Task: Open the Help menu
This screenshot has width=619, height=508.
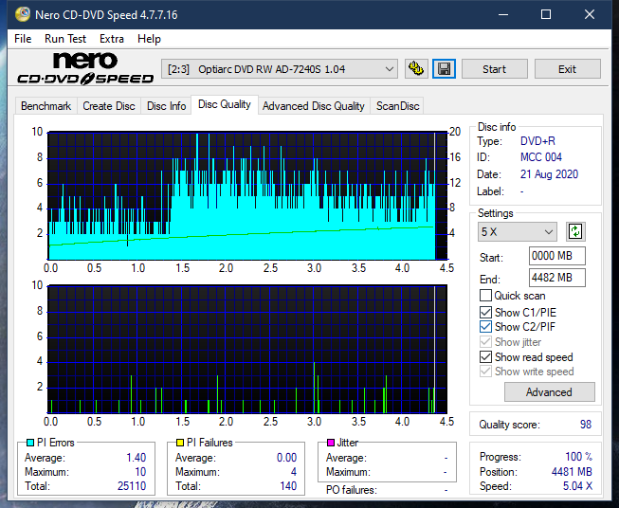Action: click(149, 39)
